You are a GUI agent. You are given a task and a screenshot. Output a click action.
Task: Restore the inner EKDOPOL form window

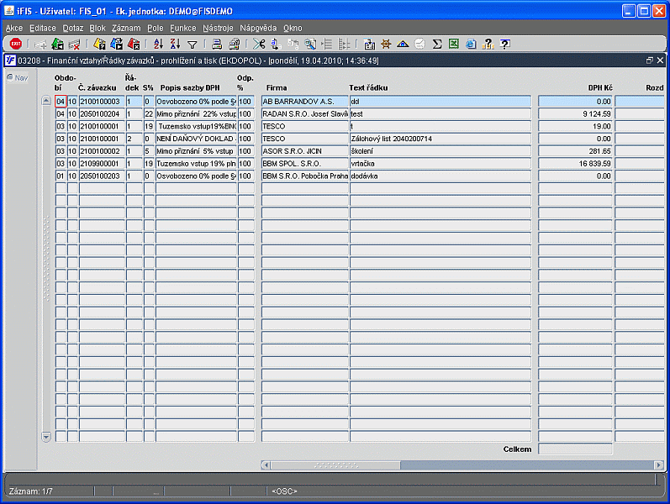click(650, 60)
